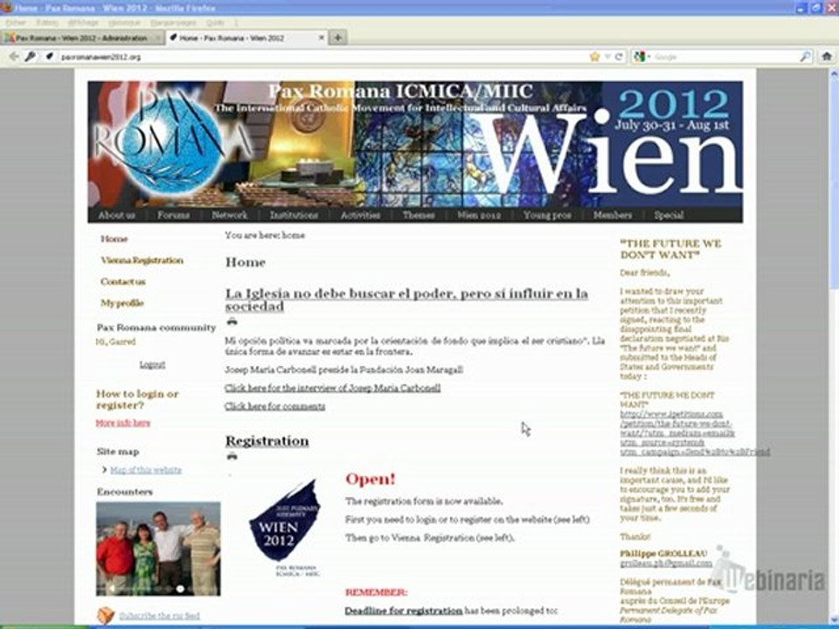The height and width of the screenshot is (629, 839).
Task: Open the Marque-pages menu
Action: coord(173,23)
